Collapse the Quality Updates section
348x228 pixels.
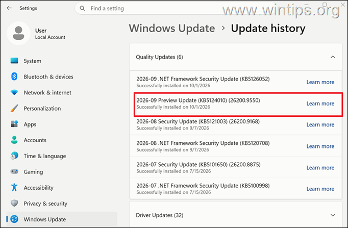(333, 57)
